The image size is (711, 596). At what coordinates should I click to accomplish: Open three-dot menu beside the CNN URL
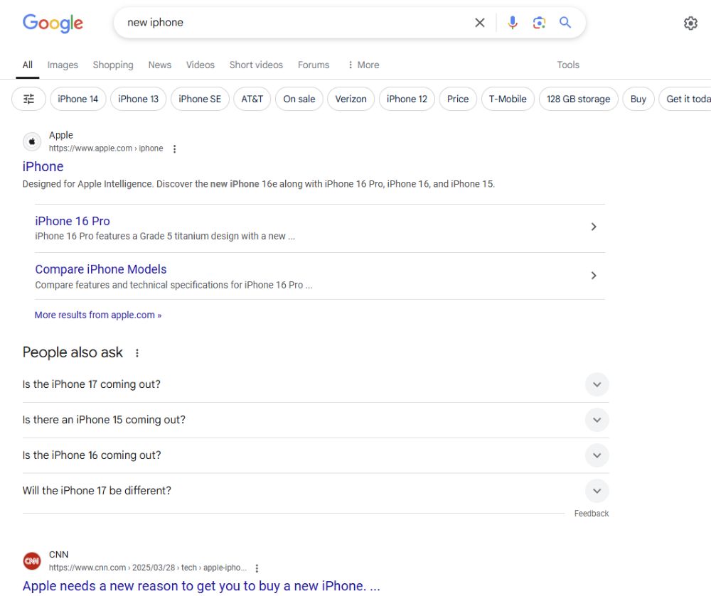coord(257,568)
